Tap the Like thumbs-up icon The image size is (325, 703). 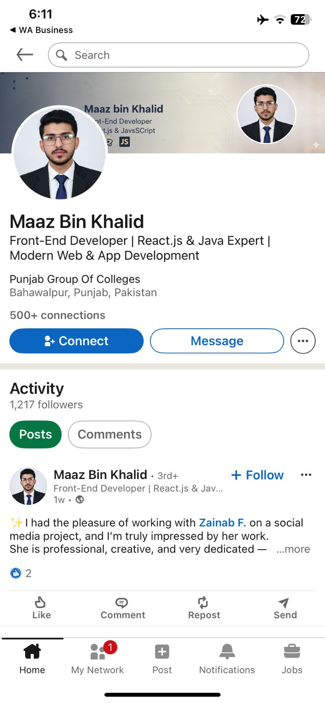pos(40,602)
